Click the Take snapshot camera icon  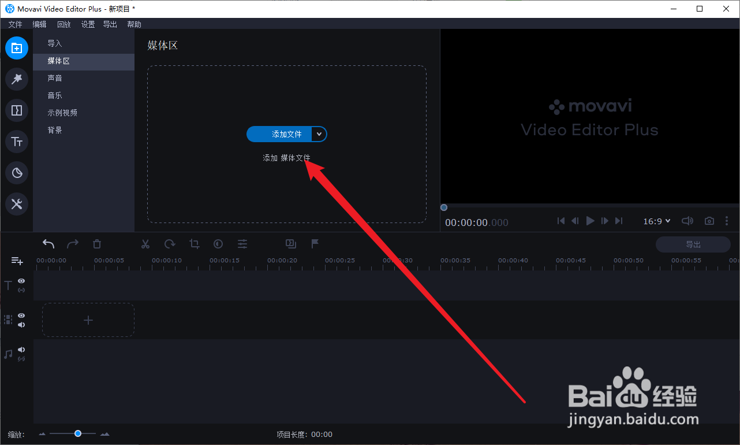pos(709,221)
